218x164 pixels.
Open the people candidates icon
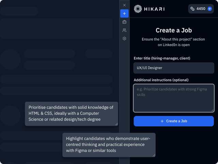[124, 30]
